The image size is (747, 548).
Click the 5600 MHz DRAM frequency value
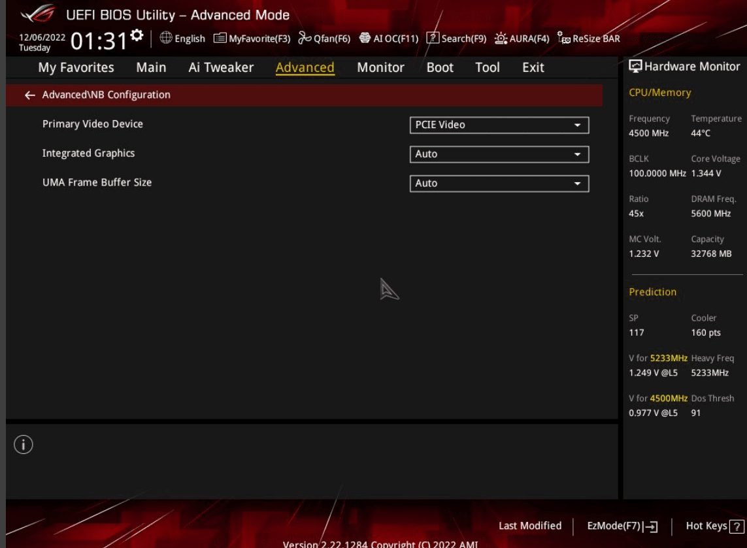(x=711, y=214)
